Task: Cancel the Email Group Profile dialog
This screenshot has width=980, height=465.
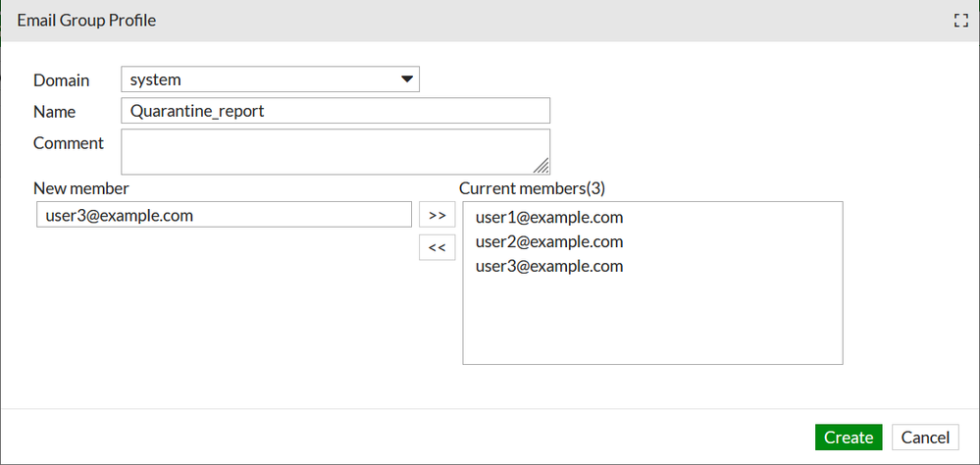Action: [925, 438]
